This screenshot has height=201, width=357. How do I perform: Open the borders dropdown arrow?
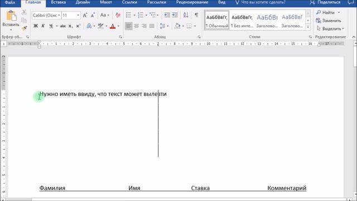[x=195, y=26]
